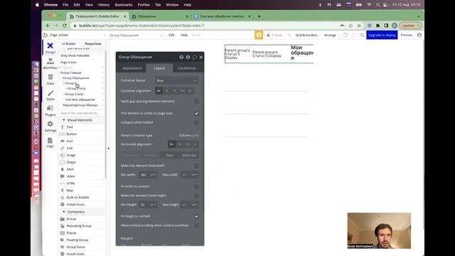Open the Data section
Viewport: 455px width, 256px height.
click(x=50, y=79)
